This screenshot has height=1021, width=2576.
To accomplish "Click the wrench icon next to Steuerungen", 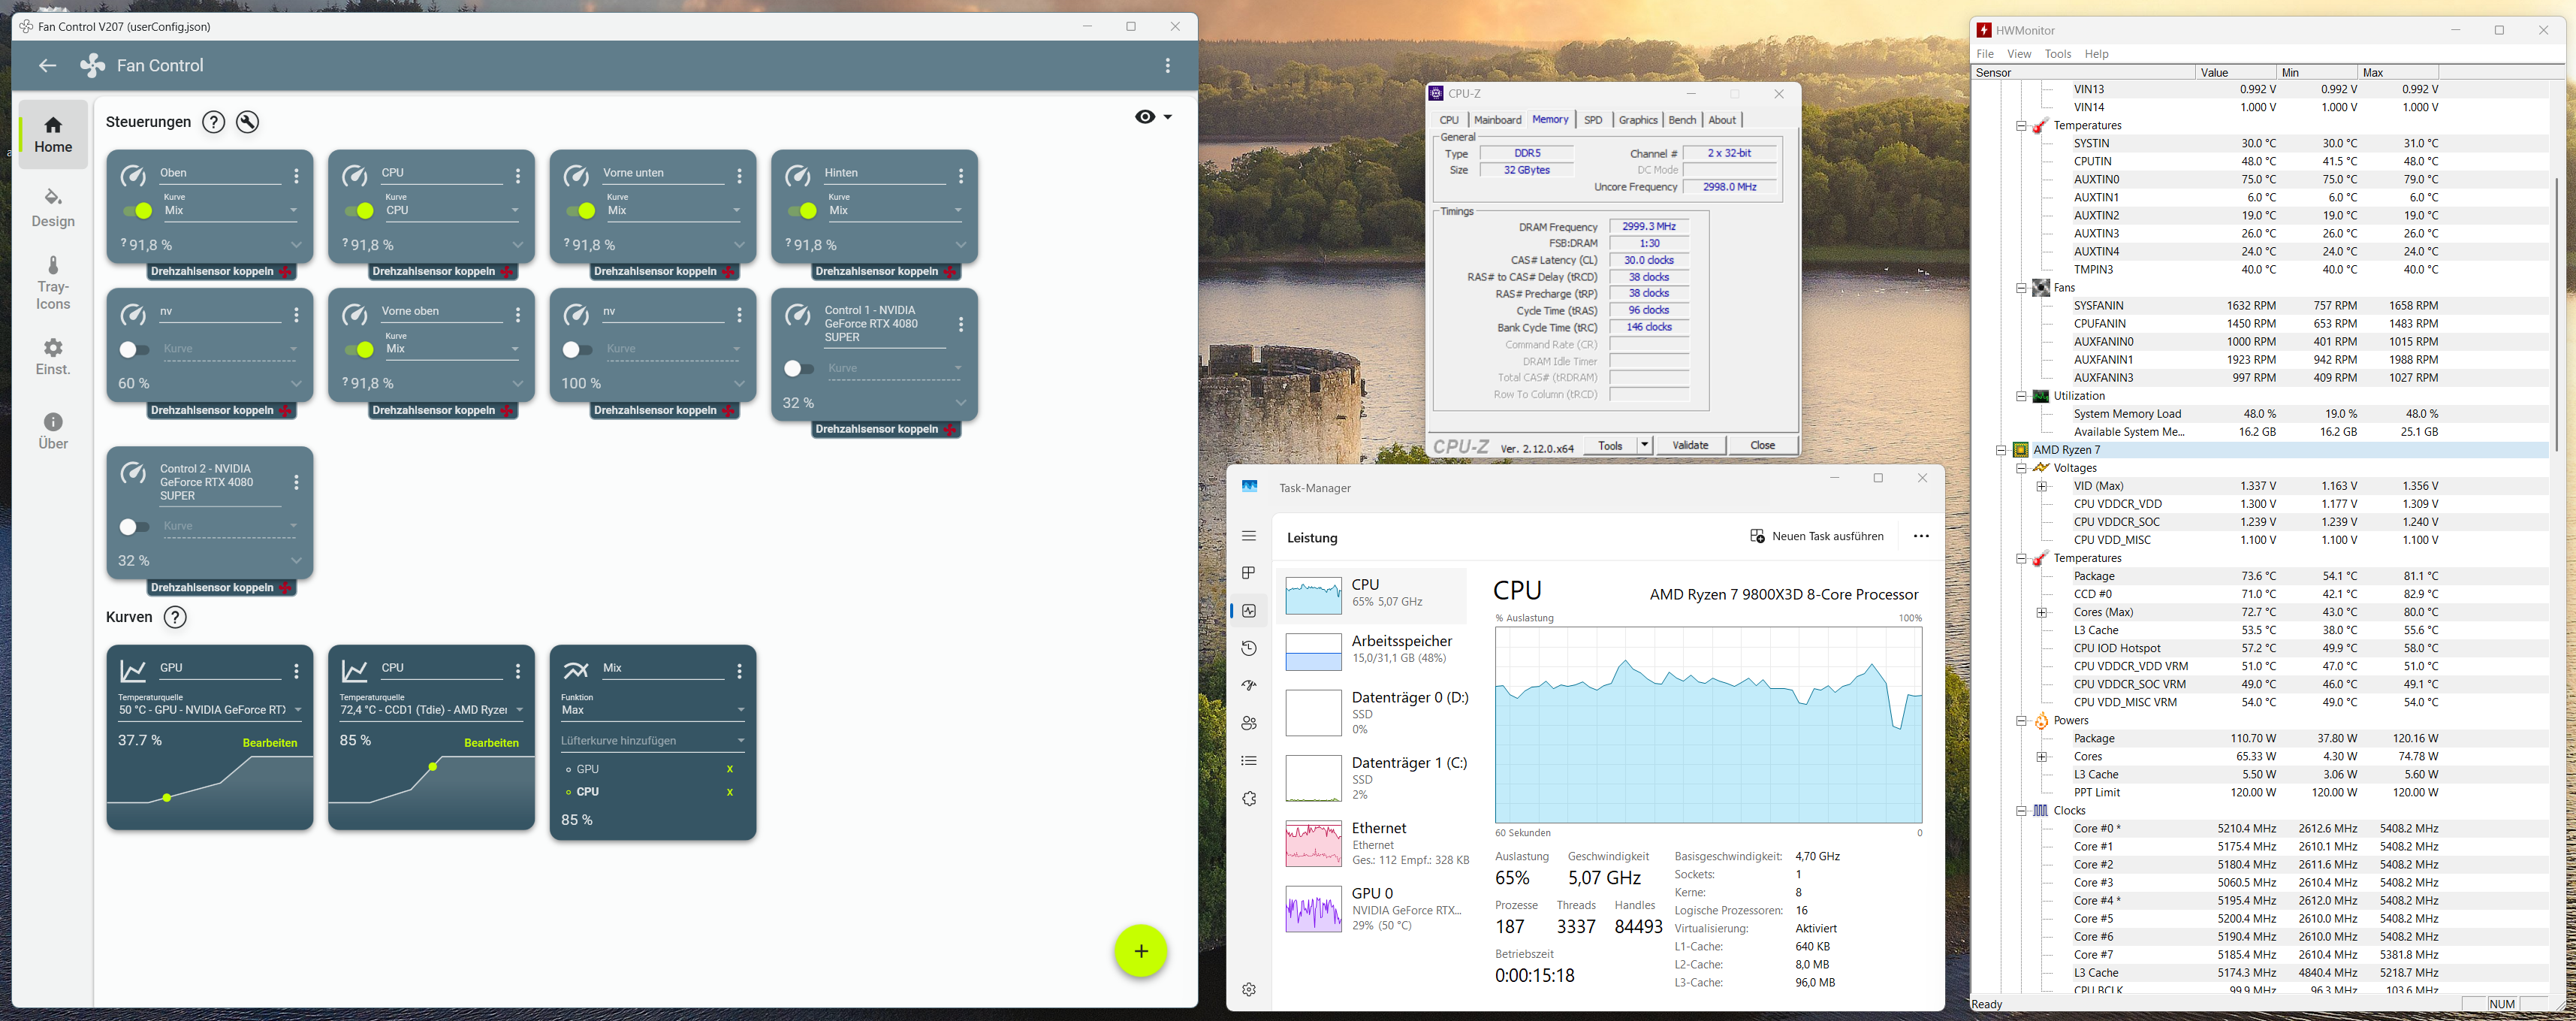I will pos(247,122).
